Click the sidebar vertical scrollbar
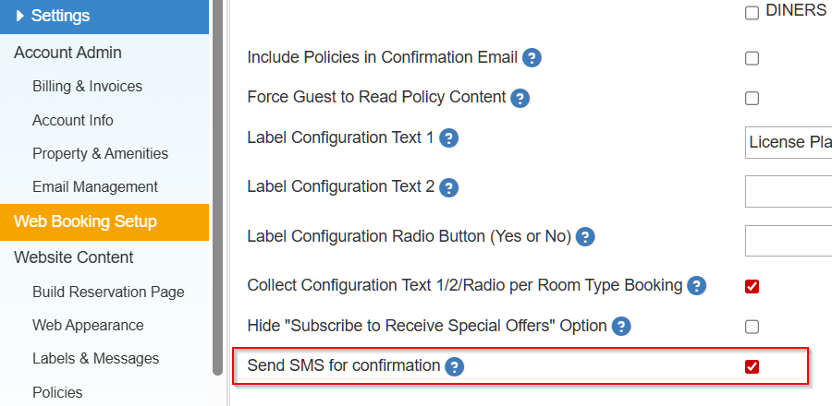Image resolution: width=832 pixels, height=406 pixels. tap(217, 185)
